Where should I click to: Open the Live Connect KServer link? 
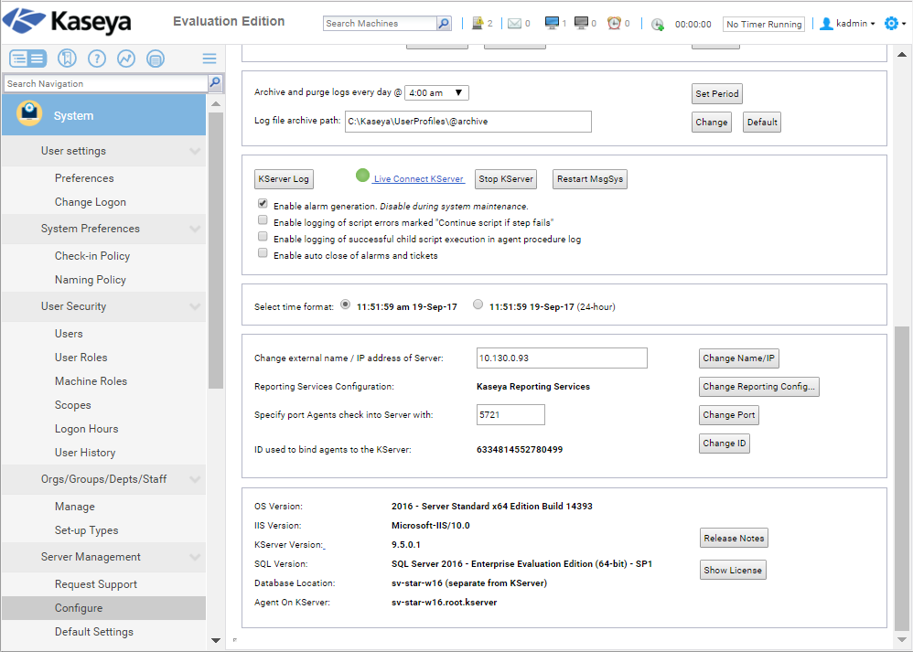[419, 178]
